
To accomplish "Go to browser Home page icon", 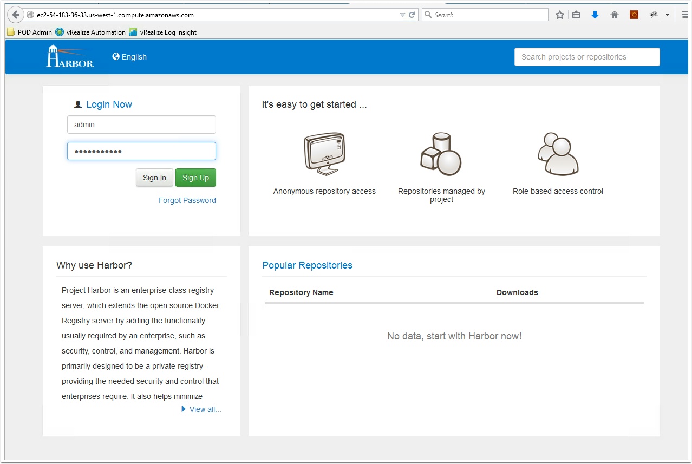I will (615, 15).
